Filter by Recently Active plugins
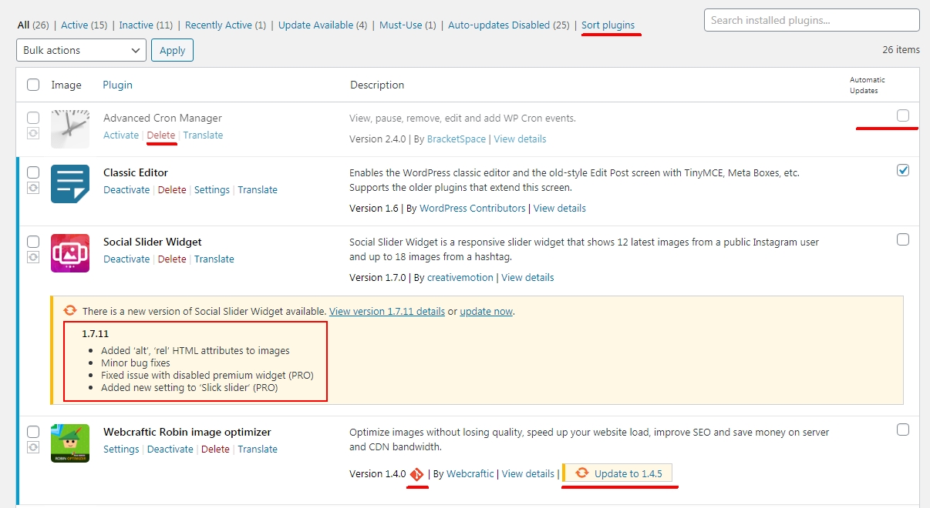Screen dimensions: 930x508 (x=218, y=25)
